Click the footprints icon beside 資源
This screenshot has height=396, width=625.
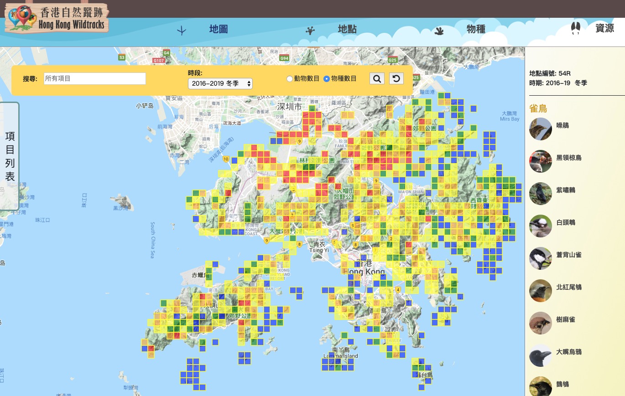click(x=576, y=28)
